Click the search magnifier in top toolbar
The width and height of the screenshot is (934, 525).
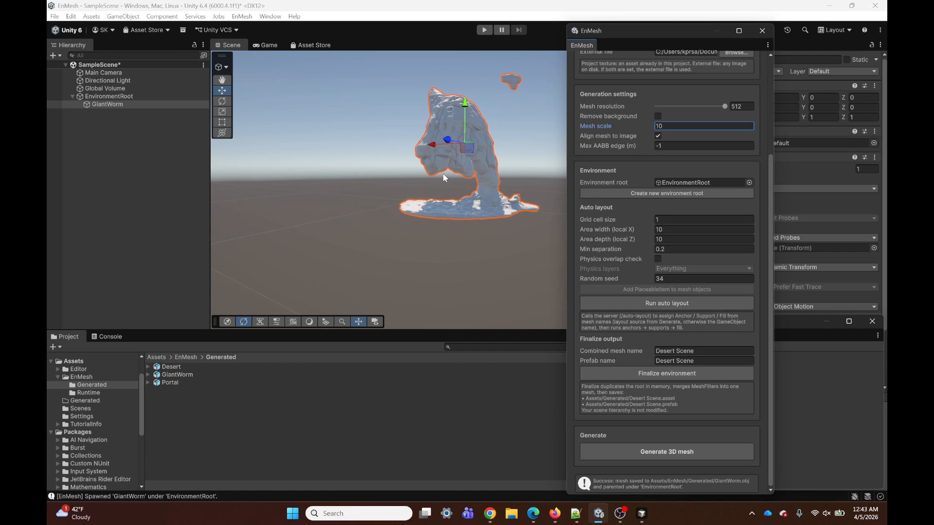[x=805, y=30]
